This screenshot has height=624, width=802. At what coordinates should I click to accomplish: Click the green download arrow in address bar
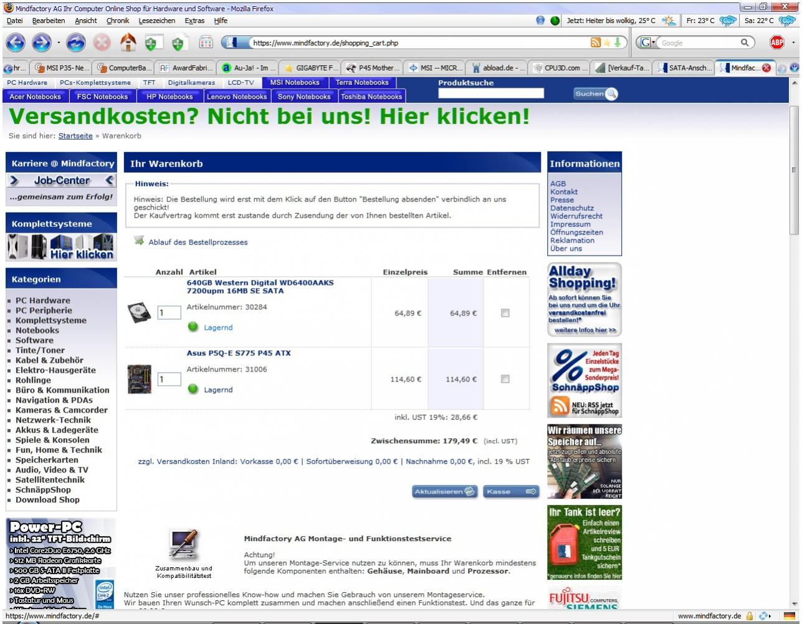pos(617,43)
